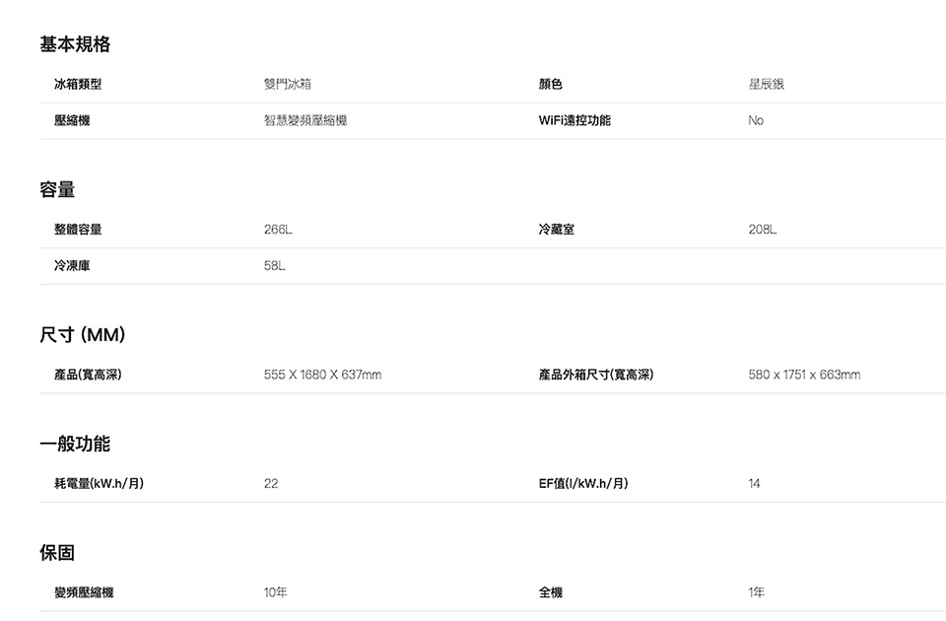Click the 冰箱類型 label
Image resolution: width=946 pixels, height=621 pixels.
[78, 85]
